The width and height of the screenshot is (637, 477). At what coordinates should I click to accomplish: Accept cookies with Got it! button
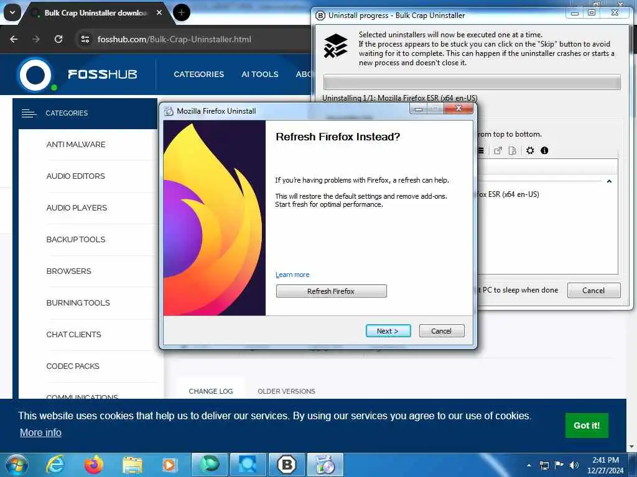pos(586,425)
